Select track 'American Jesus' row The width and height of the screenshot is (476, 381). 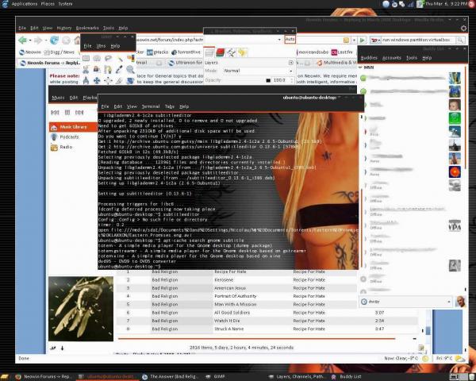coord(236,288)
